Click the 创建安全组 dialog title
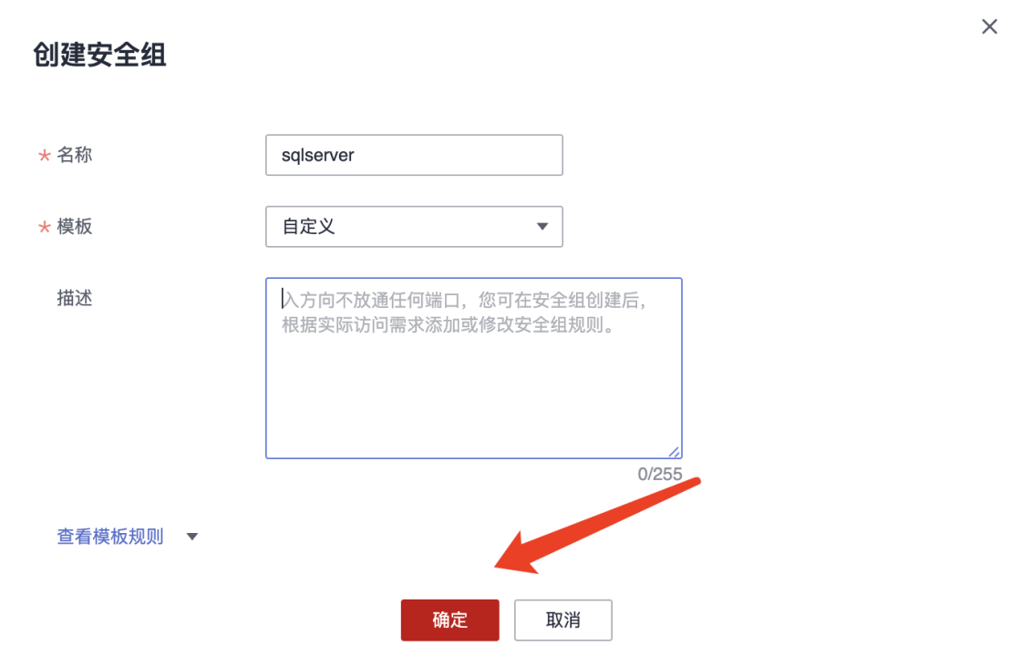The width and height of the screenshot is (1021, 656). click(x=99, y=55)
